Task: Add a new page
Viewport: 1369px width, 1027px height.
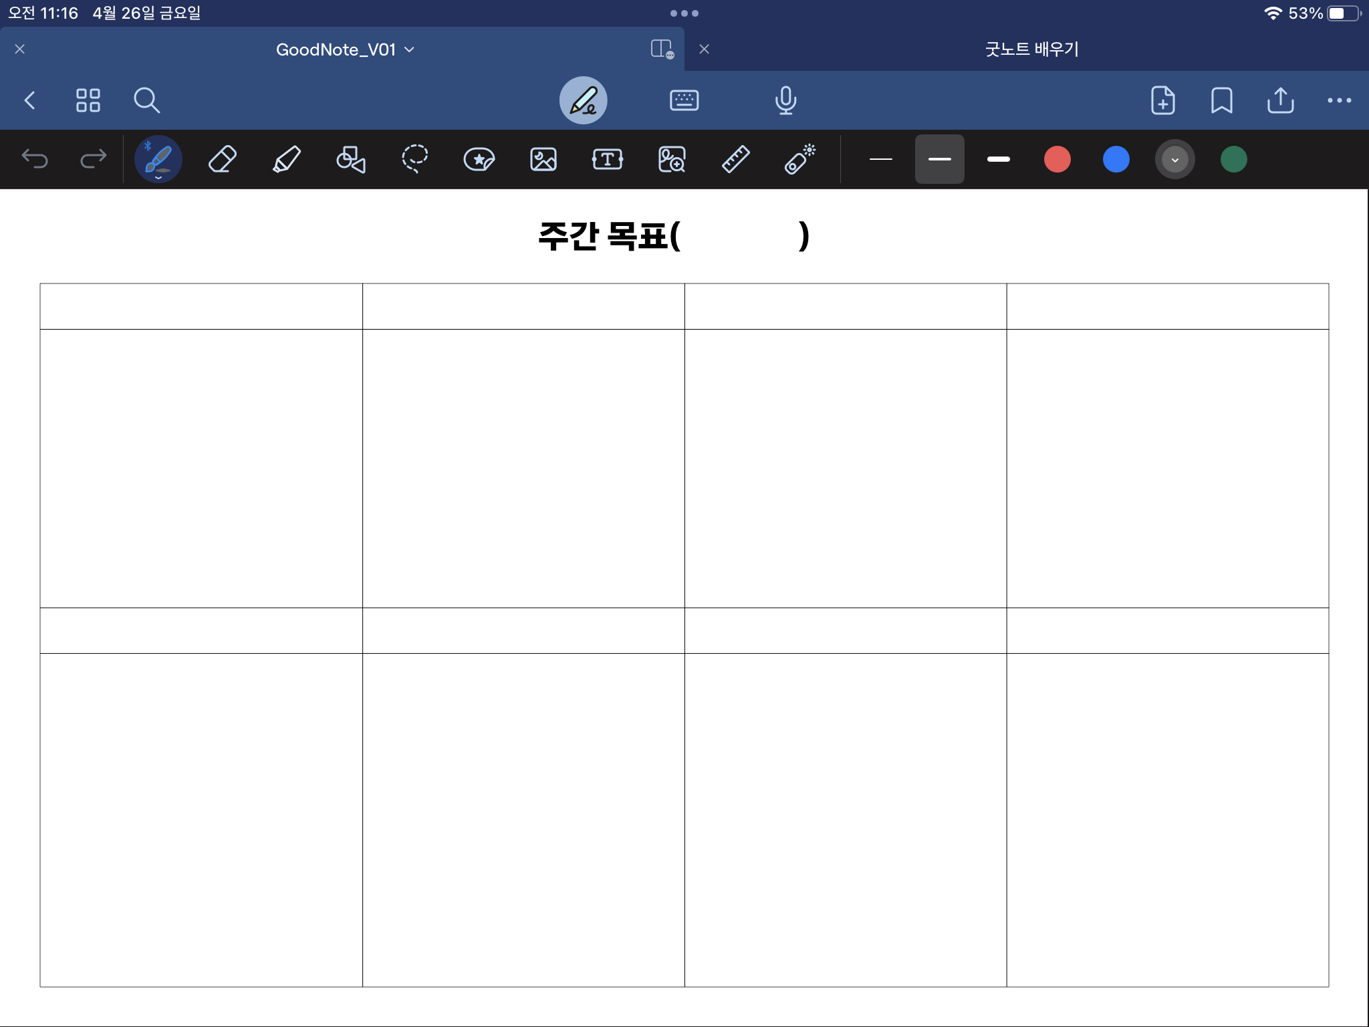Action: pos(1163,100)
